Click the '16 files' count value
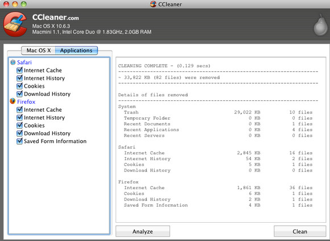The image size is (330, 241). [x=301, y=153]
